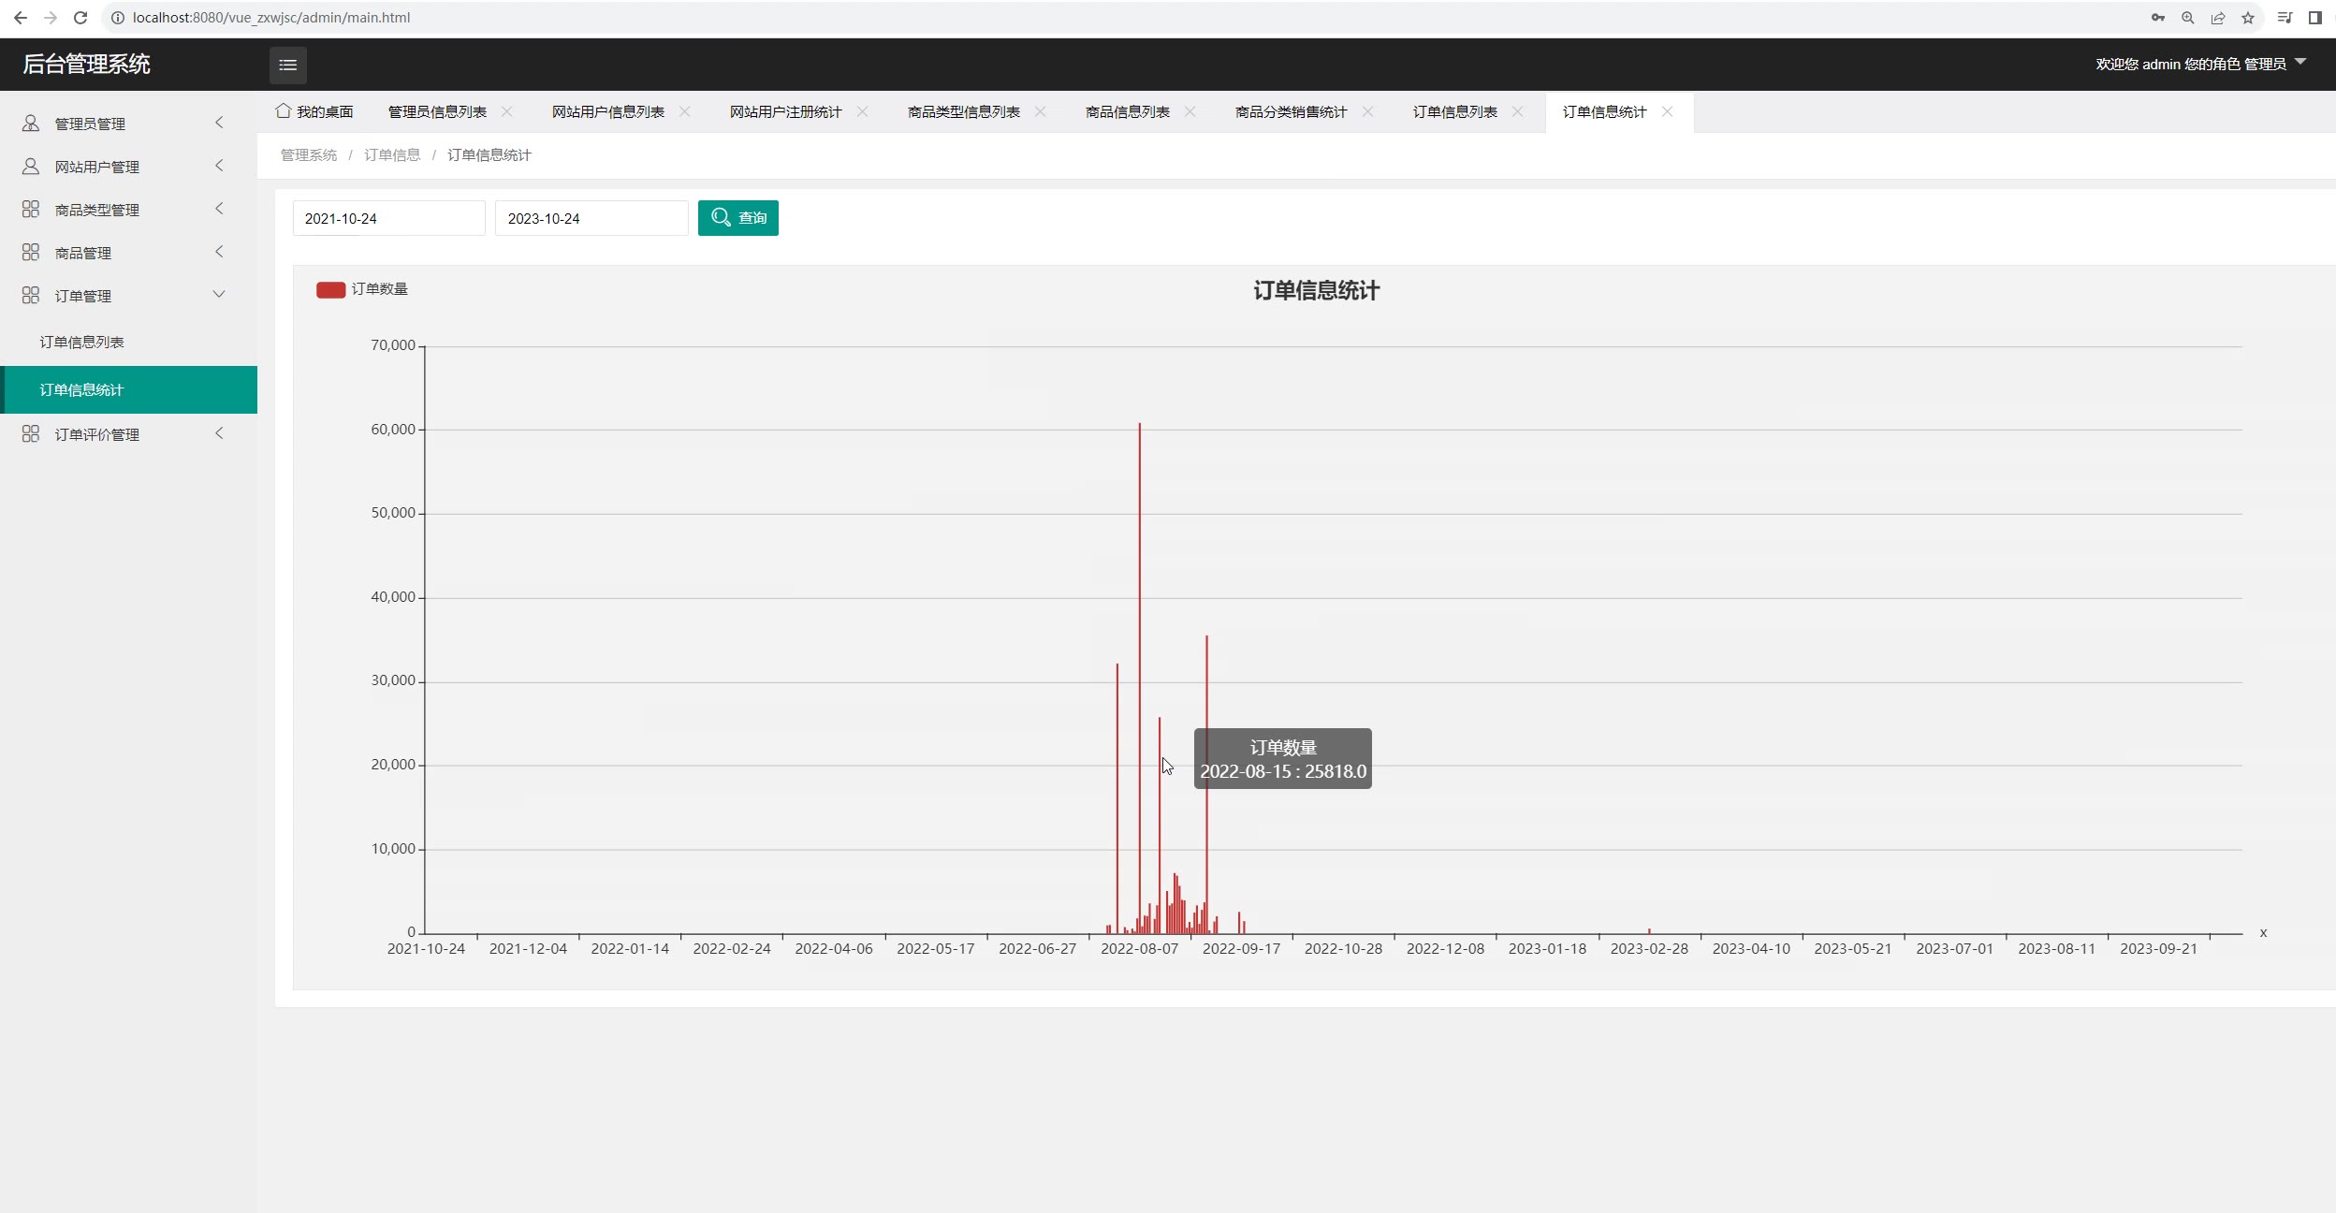
Task: Close the 商品信息列表 tab
Action: 1190,111
